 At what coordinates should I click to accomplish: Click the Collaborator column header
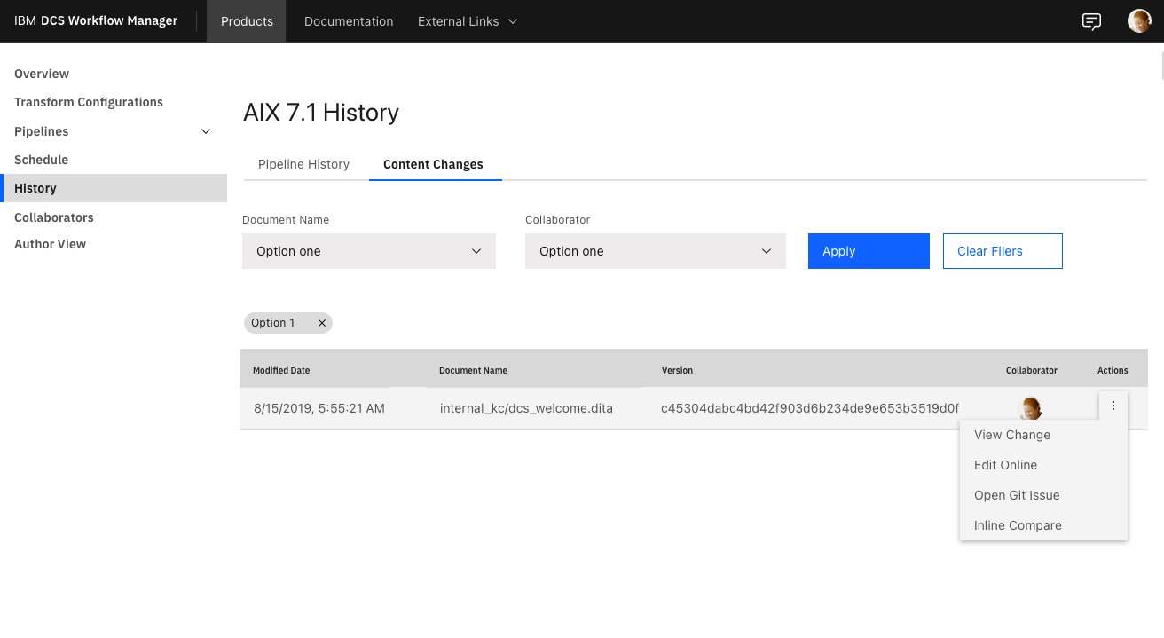[x=1032, y=370]
